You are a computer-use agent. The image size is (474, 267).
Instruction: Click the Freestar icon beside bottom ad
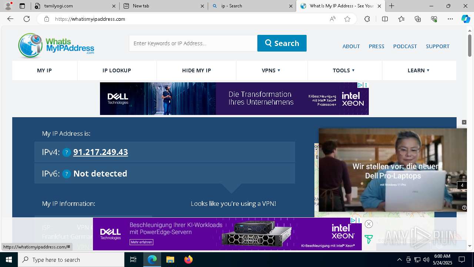coord(368,240)
